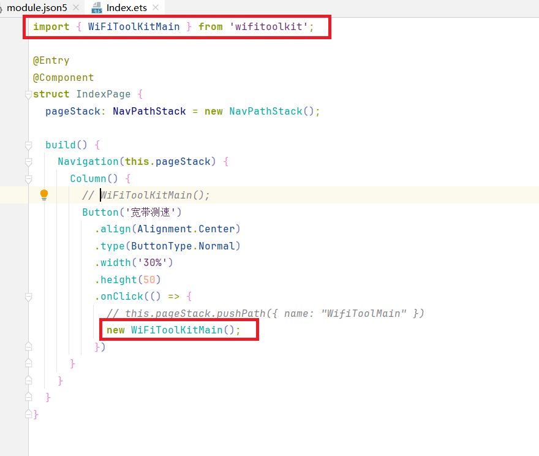Click .align(Alignment.Center) line

click(167, 229)
